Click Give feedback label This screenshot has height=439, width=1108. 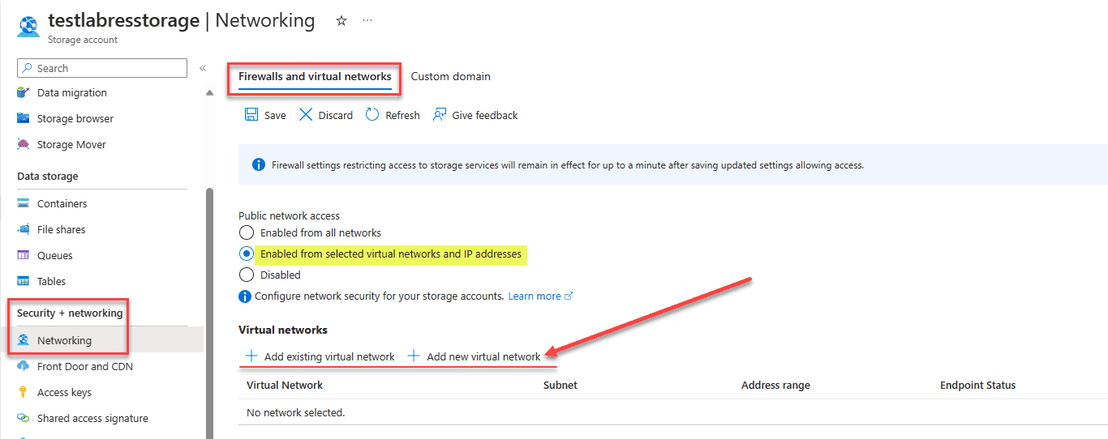click(485, 116)
